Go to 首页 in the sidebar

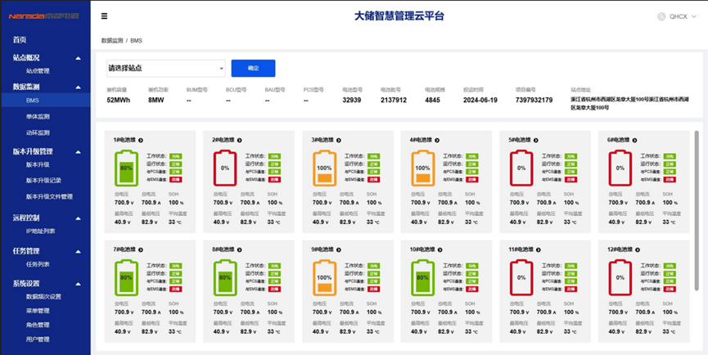point(20,40)
